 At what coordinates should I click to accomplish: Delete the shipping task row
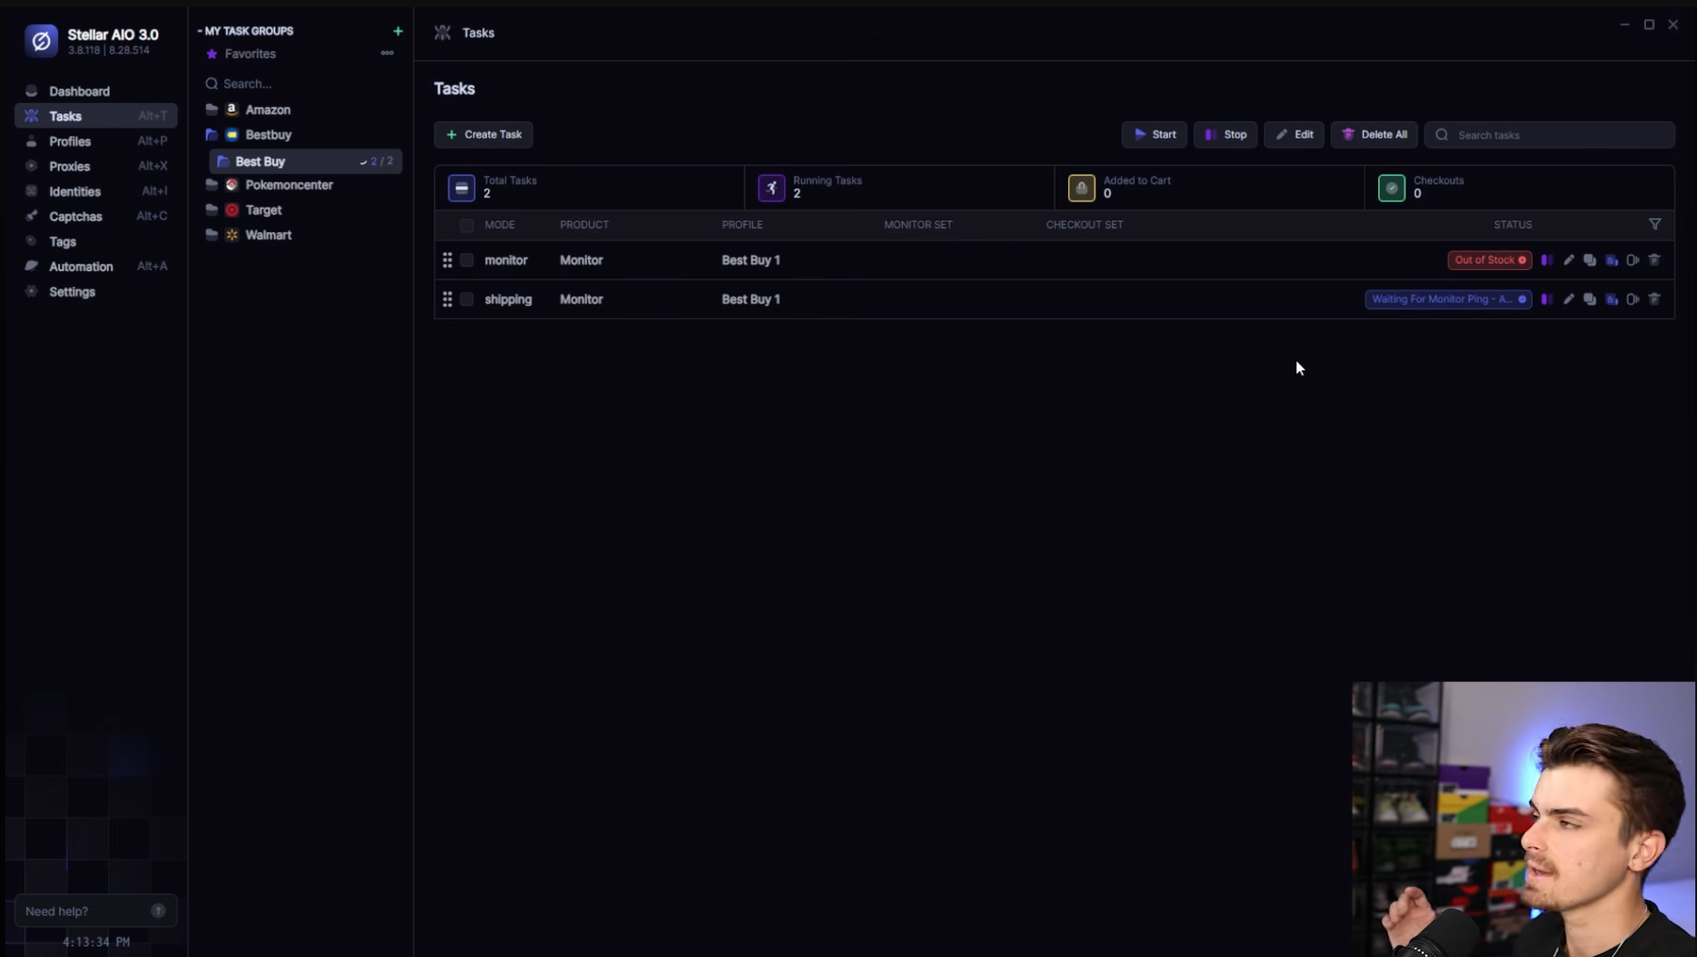coord(1655,299)
